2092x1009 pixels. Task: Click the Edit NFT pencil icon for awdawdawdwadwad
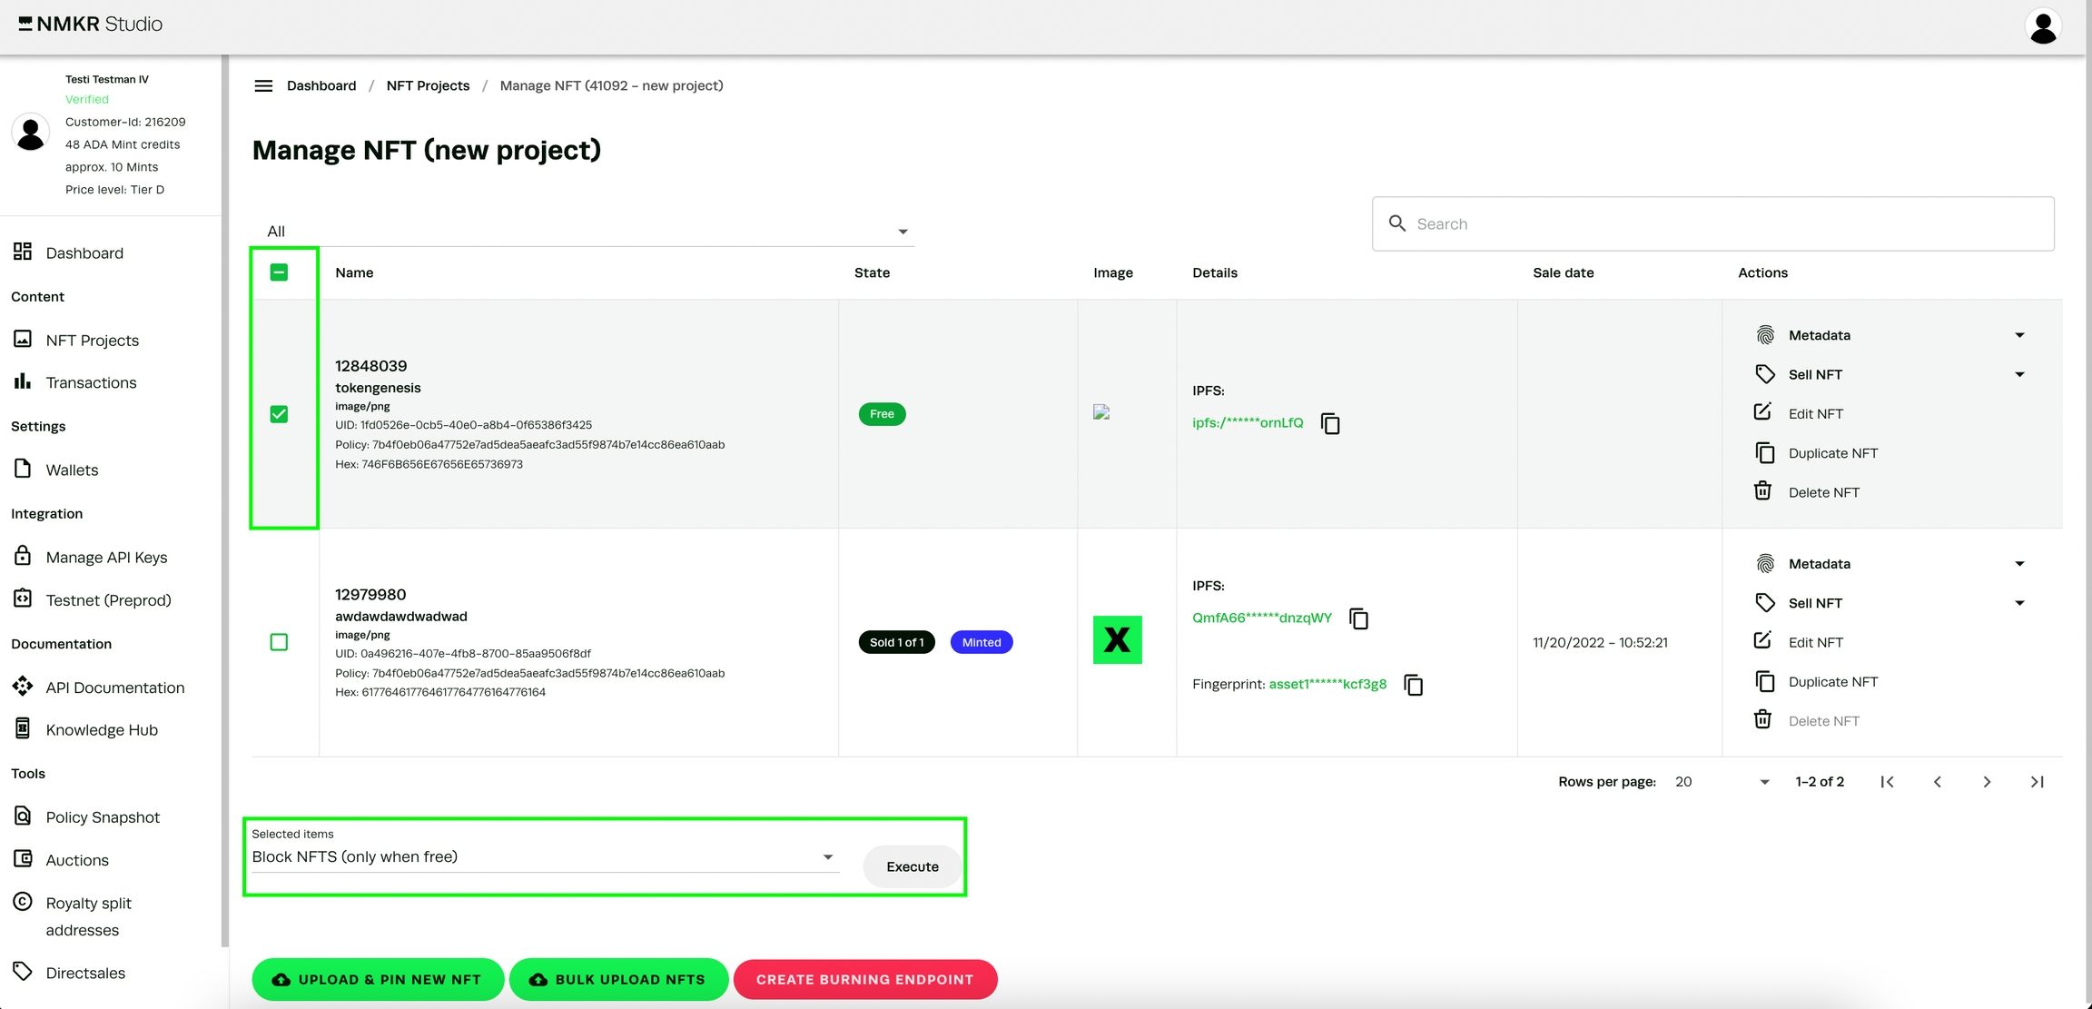tap(1762, 641)
